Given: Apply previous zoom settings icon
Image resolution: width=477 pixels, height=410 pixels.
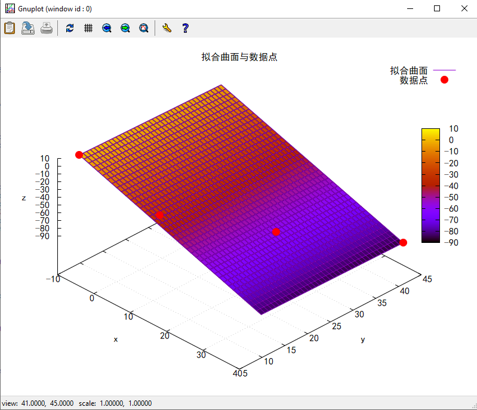Looking at the screenshot, I should click(x=107, y=28).
